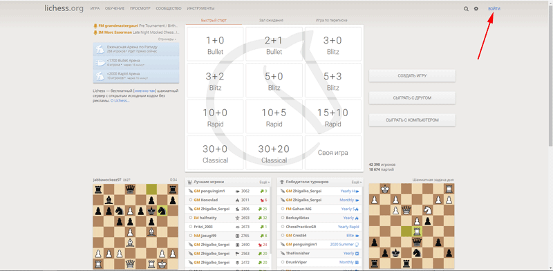Click the rabbit icon of <2000 Rapid Арена
The width and height of the screenshot is (553, 271).
(x=100, y=75)
